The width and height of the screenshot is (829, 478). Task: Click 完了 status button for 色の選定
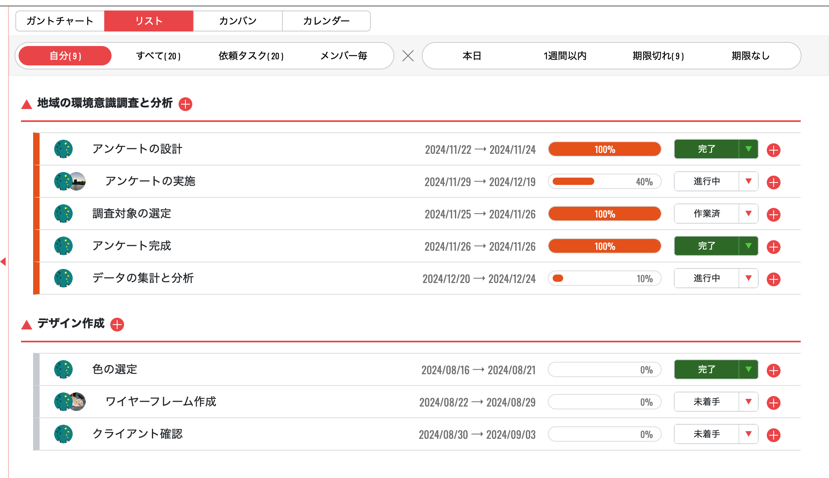[x=707, y=369]
